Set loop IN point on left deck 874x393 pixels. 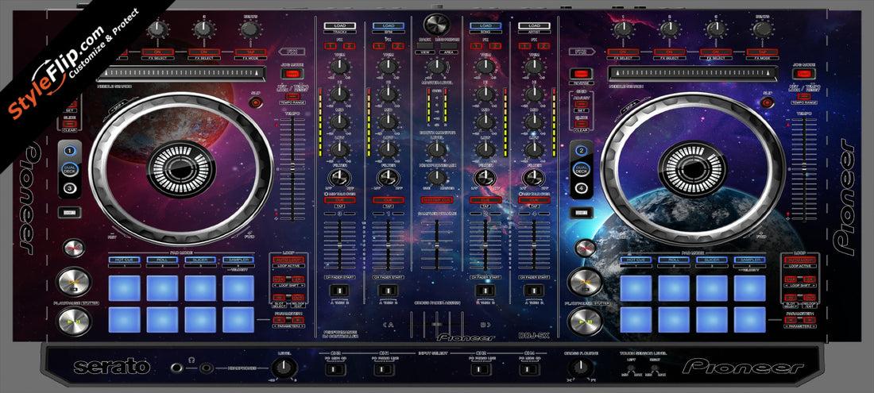tap(280, 298)
